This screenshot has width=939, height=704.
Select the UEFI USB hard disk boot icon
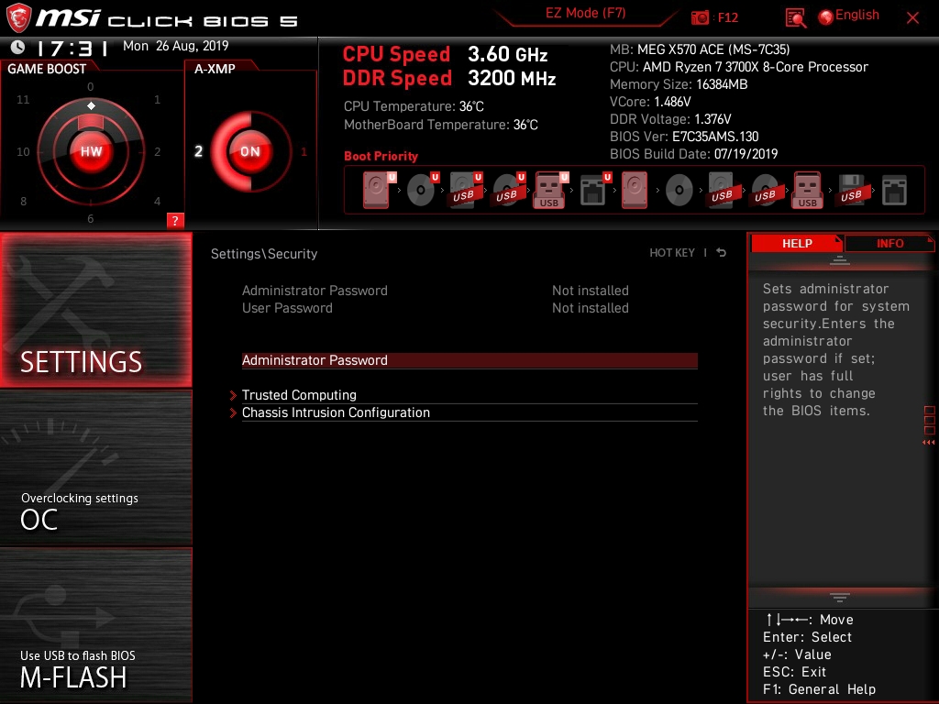tap(465, 190)
